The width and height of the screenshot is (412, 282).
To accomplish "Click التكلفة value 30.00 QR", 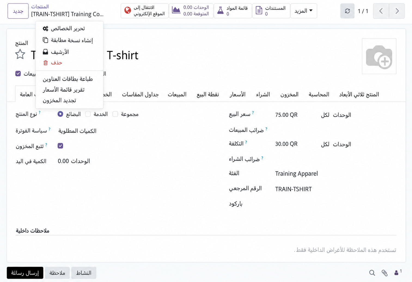I will click(x=286, y=144).
